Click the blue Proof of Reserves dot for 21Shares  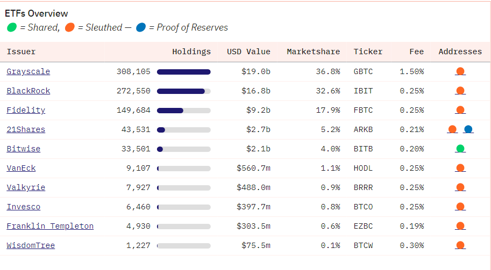pos(468,129)
